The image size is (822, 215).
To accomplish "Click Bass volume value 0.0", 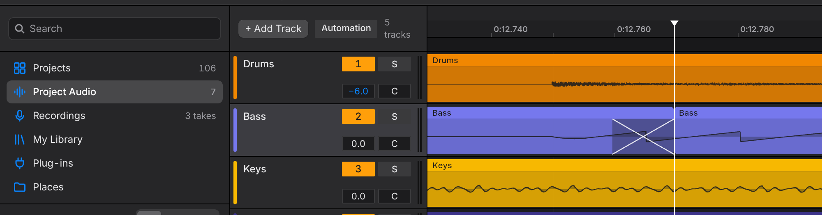I will 358,144.
